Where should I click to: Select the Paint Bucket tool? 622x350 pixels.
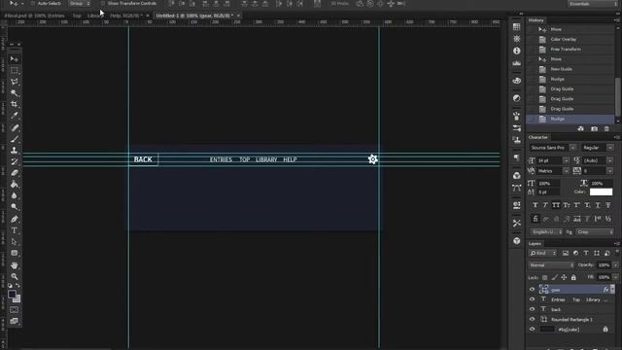coord(15,184)
